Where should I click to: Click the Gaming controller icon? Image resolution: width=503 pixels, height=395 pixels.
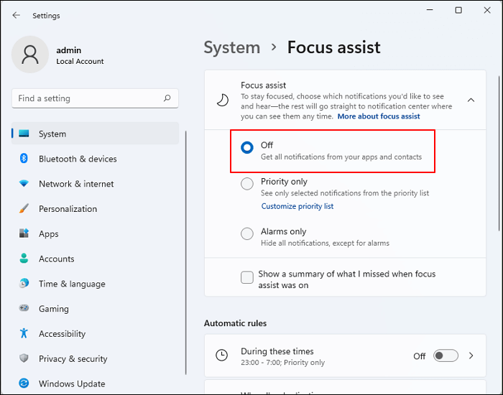coord(24,309)
